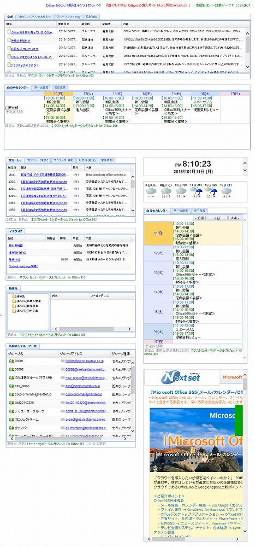Screen dimensions: 255x547
Task: Click document icon beside クラウドとは何ですか row
Action: coord(9,65)
